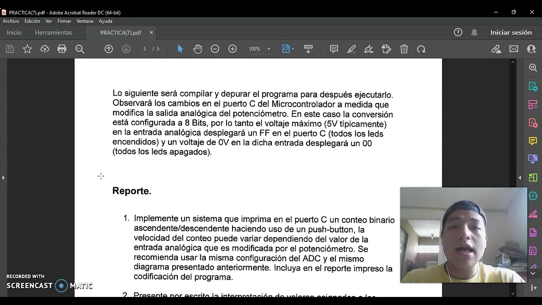
Task: Choose the Hand pan tool
Action: point(198,49)
